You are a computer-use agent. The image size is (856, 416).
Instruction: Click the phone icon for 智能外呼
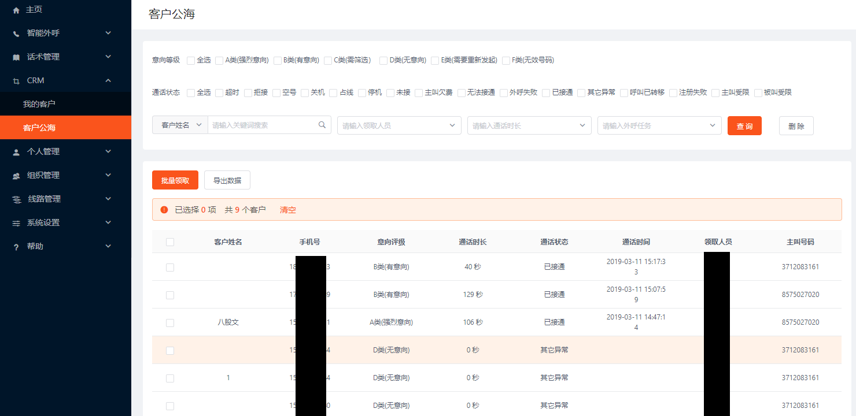point(16,33)
